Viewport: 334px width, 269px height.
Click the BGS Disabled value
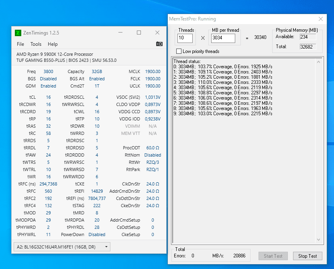[48, 79]
